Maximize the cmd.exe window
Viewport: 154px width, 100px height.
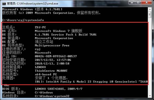pos(138,2)
